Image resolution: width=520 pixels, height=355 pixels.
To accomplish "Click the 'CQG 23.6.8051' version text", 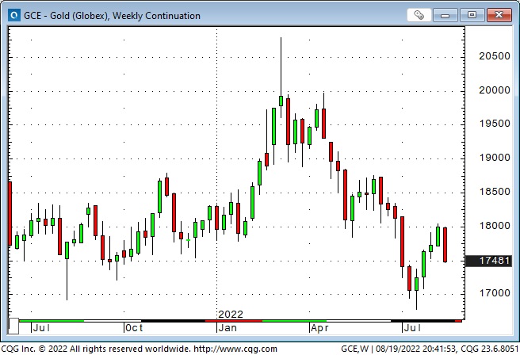I will coord(490,349).
